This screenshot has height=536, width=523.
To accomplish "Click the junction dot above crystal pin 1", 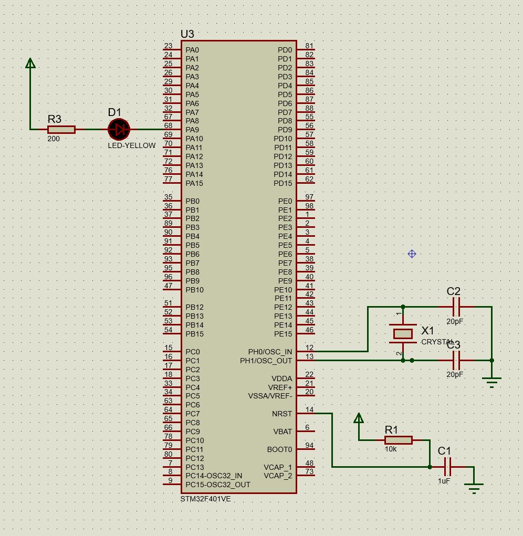I will [x=403, y=307].
